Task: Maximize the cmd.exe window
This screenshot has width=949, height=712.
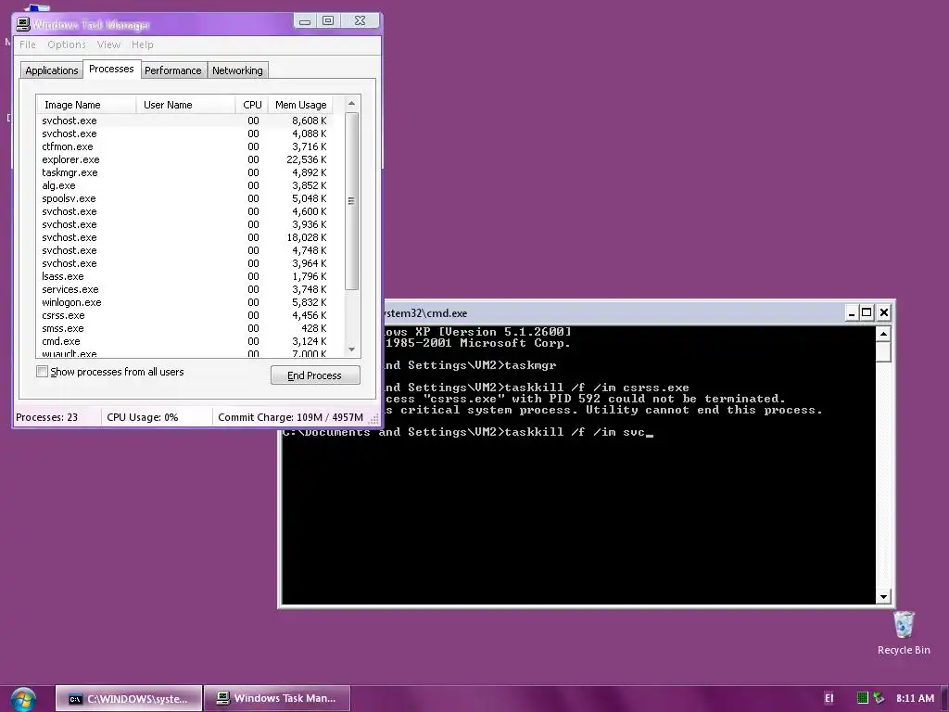Action: click(x=867, y=313)
